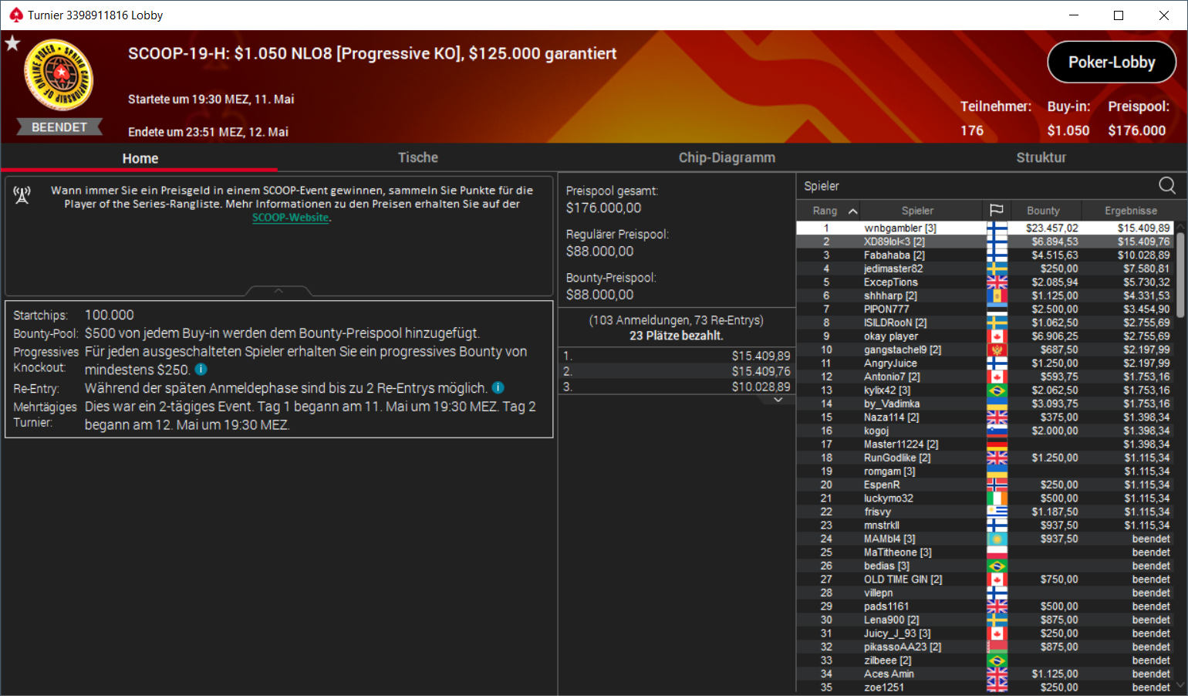Click the flag icon for MAMbl4

997,539
